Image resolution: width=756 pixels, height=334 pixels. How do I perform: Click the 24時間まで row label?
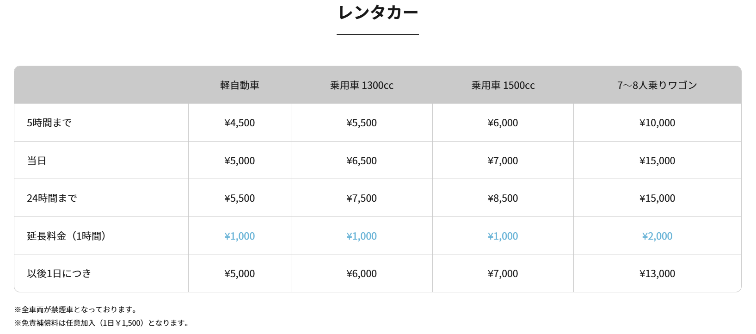(52, 198)
